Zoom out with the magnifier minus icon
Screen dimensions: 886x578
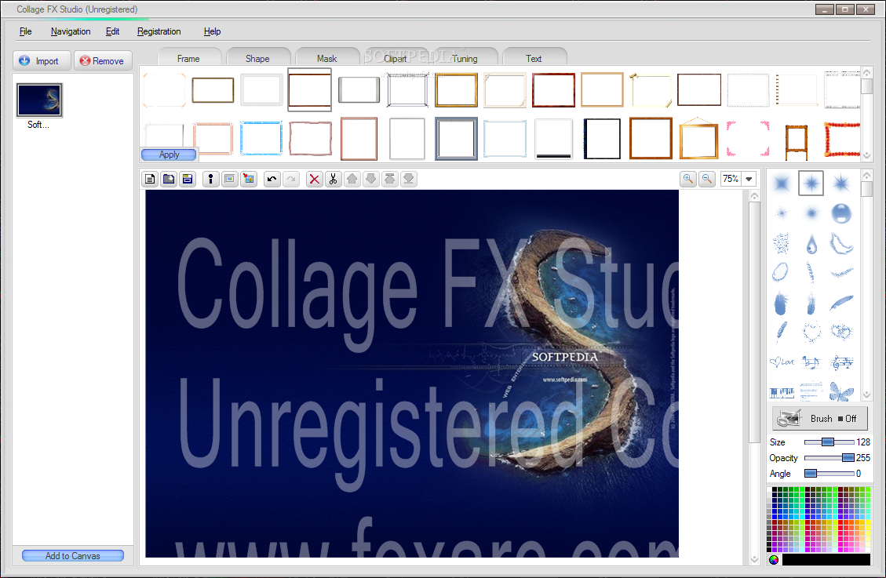point(707,179)
